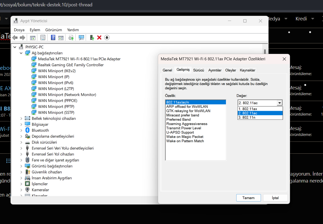Image resolution: width=323 pixels, height=224 pixels.
Task: Select Preferred Band property
Action: point(178,120)
